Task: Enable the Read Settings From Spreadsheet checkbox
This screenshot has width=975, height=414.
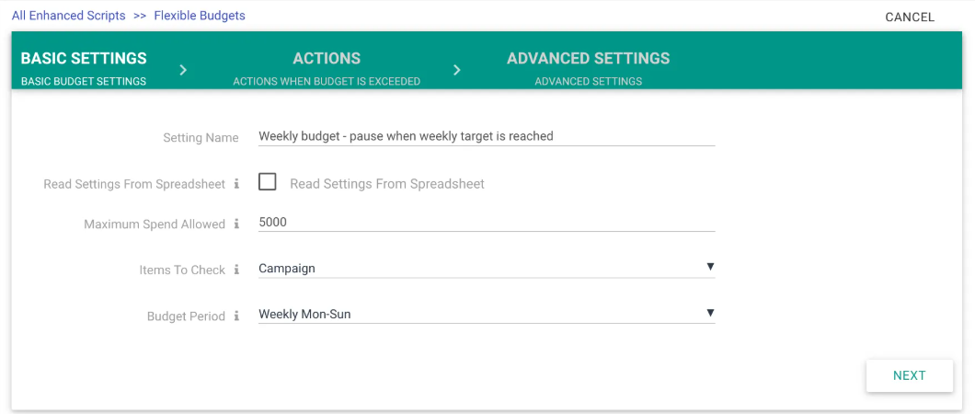Action: (x=268, y=182)
